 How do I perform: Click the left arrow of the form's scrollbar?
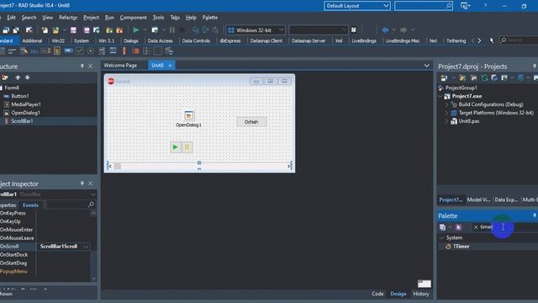coord(110,166)
